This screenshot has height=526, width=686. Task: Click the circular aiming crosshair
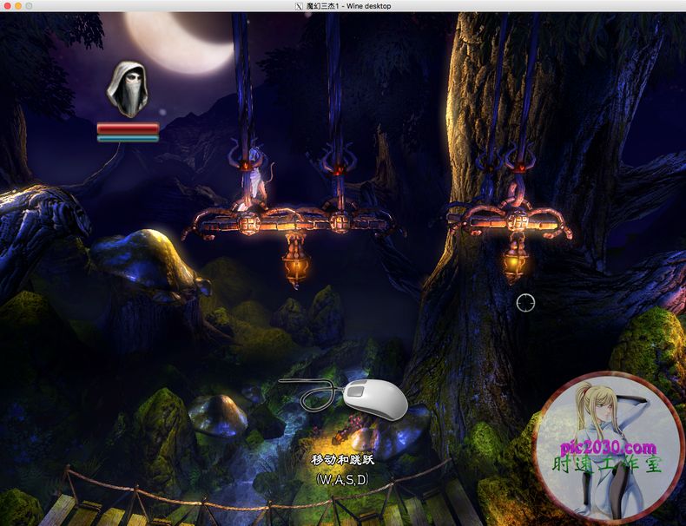(525, 303)
